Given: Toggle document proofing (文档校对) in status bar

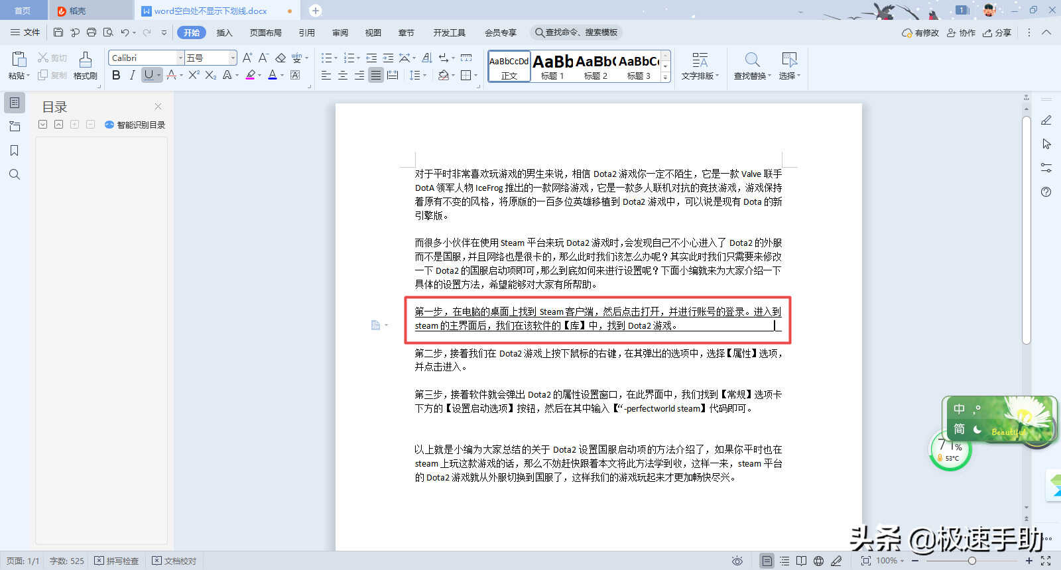Looking at the screenshot, I should tap(174, 561).
